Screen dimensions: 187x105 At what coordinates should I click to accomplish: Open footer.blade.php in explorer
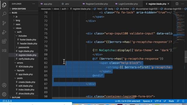(28, 40)
